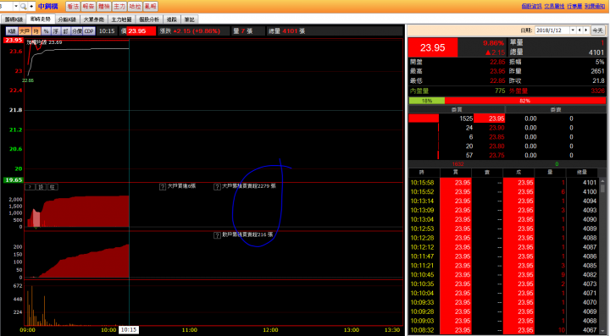Follow the second link in the top-right row
This screenshot has width=610, height=336.
(x=554, y=6)
